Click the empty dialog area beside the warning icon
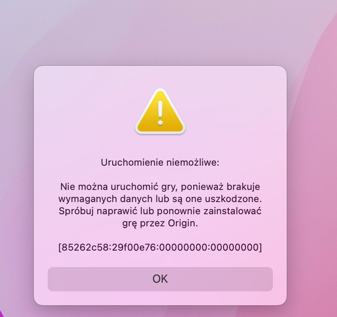This screenshot has width=337, height=317. (226, 112)
